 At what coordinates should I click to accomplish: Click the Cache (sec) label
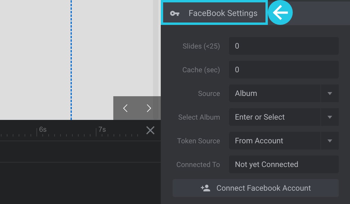[201, 70]
